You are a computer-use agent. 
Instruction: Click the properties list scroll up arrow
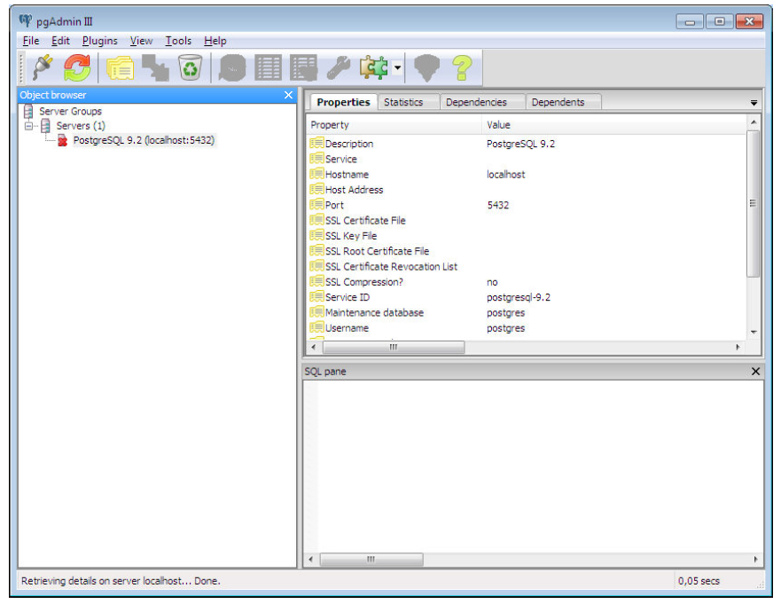[x=754, y=122]
